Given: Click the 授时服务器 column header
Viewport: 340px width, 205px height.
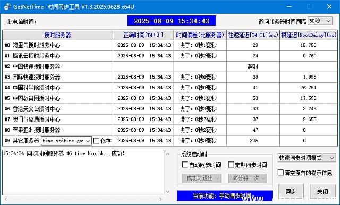Looking at the screenshot, I should point(58,35).
